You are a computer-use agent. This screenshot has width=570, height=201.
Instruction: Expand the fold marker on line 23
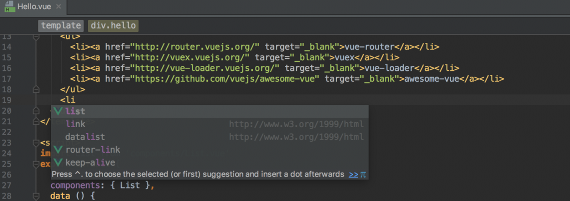tap(35, 143)
